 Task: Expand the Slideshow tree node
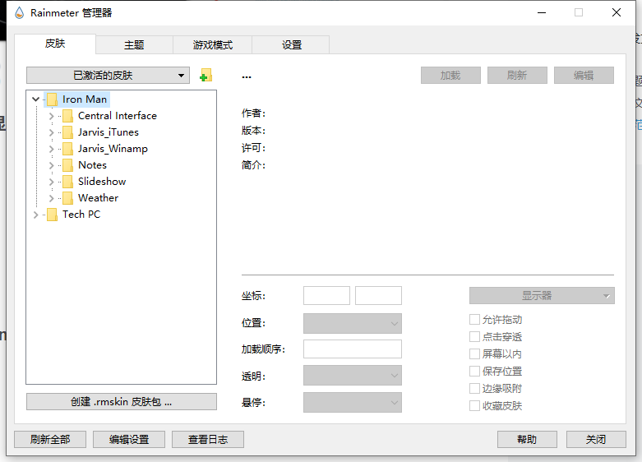[x=51, y=182]
